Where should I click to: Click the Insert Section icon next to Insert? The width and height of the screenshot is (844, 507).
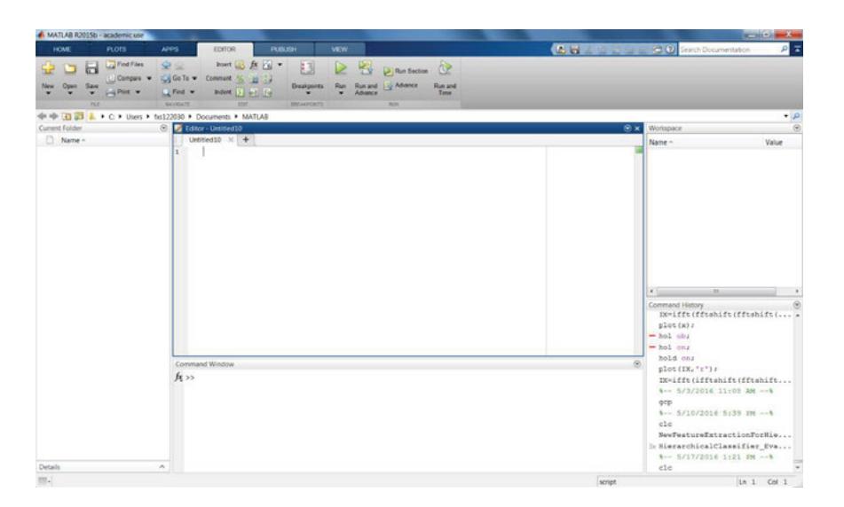point(240,65)
